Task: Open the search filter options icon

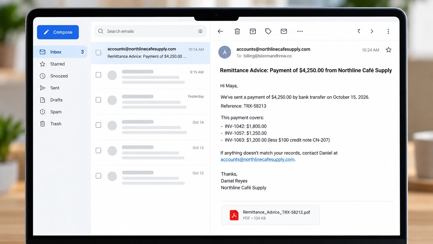Action: 200,31
